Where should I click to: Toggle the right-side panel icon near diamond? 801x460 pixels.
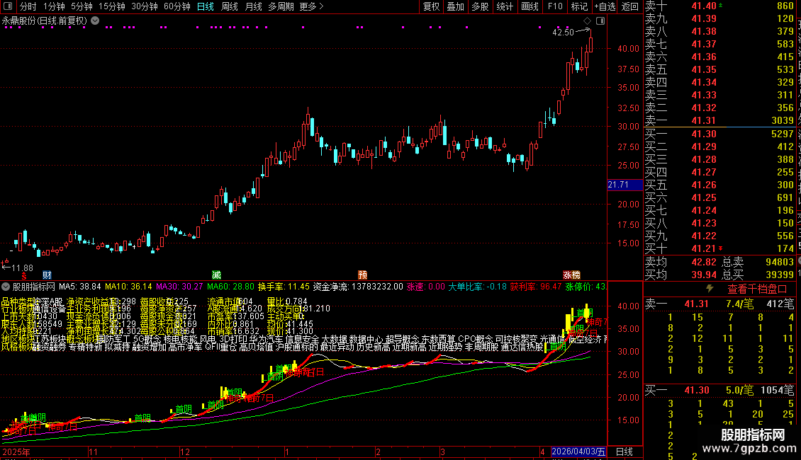pyautogui.click(x=600, y=21)
